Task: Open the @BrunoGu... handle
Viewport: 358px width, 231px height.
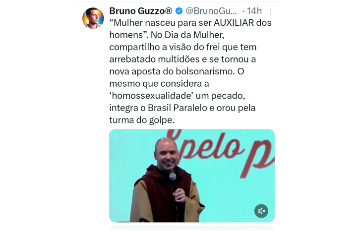Action: [x=211, y=11]
